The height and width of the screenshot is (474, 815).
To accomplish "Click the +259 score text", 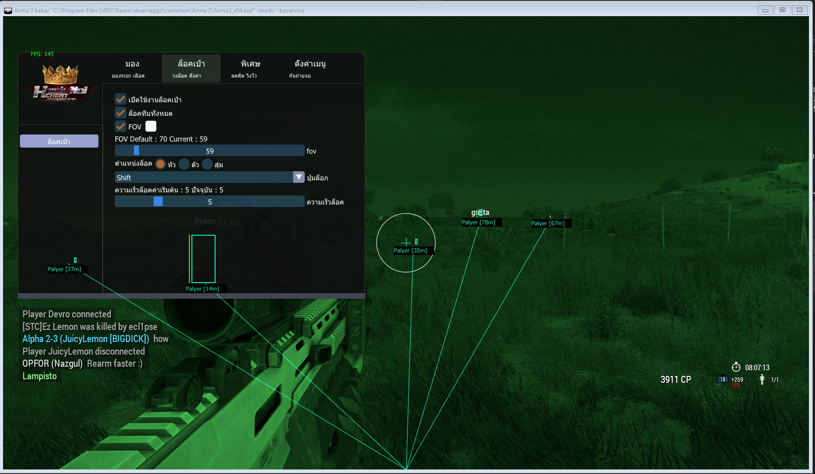I will pyautogui.click(x=737, y=380).
